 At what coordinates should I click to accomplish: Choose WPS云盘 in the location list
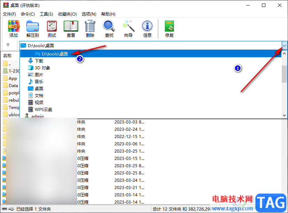click(43, 110)
